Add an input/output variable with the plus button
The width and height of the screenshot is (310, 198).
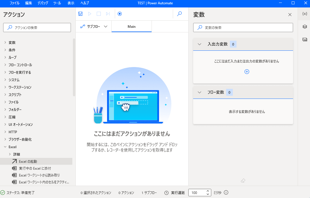(x=247, y=72)
